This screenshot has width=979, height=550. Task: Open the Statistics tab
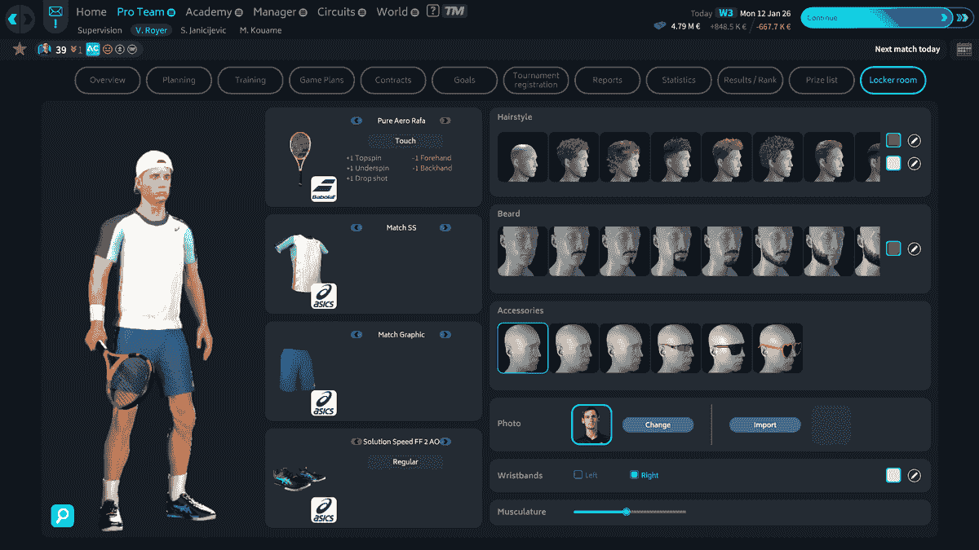click(x=679, y=80)
